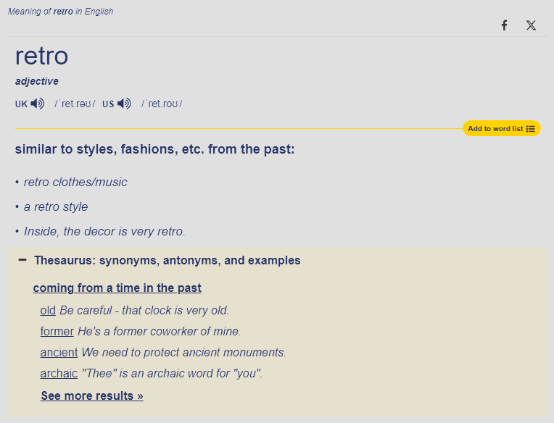This screenshot has width=554, height=423.
Task: Click the UK phonetic transcription /ˈret.rəʊ/
Action: pyautogui.click(x=75, y=104)
